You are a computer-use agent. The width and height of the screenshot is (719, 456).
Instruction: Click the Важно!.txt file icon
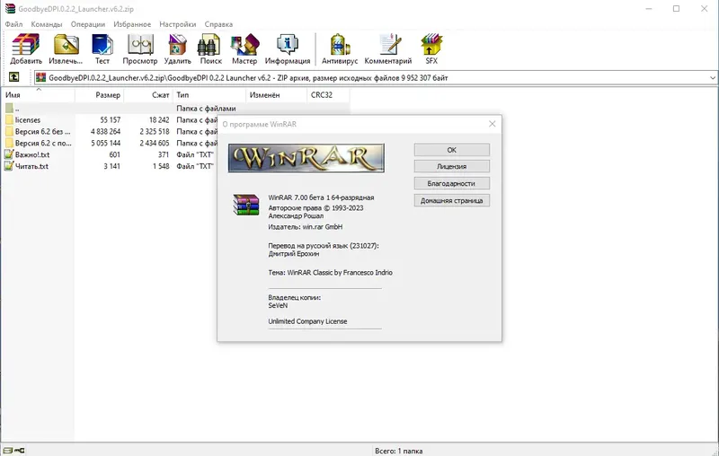point(9,154)
